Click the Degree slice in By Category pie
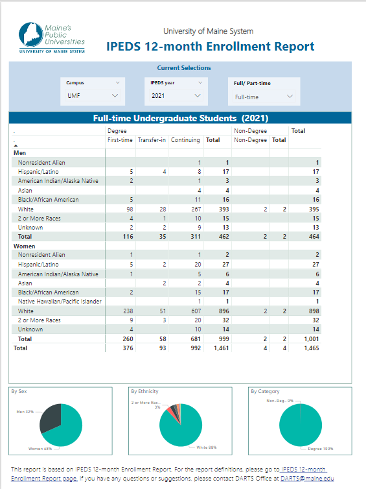Screen dimensions: 366x489 point(301,425)
